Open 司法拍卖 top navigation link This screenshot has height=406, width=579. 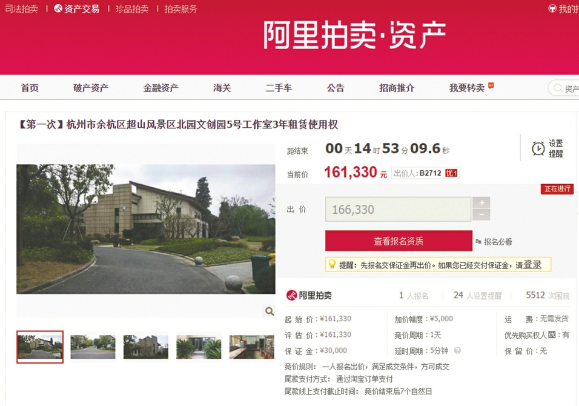pos(21,9)
